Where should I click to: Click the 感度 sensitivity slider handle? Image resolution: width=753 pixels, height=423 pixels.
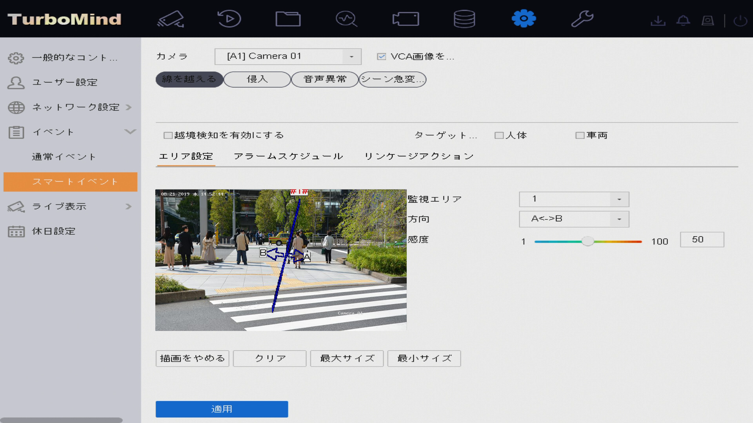click(587, 241)
